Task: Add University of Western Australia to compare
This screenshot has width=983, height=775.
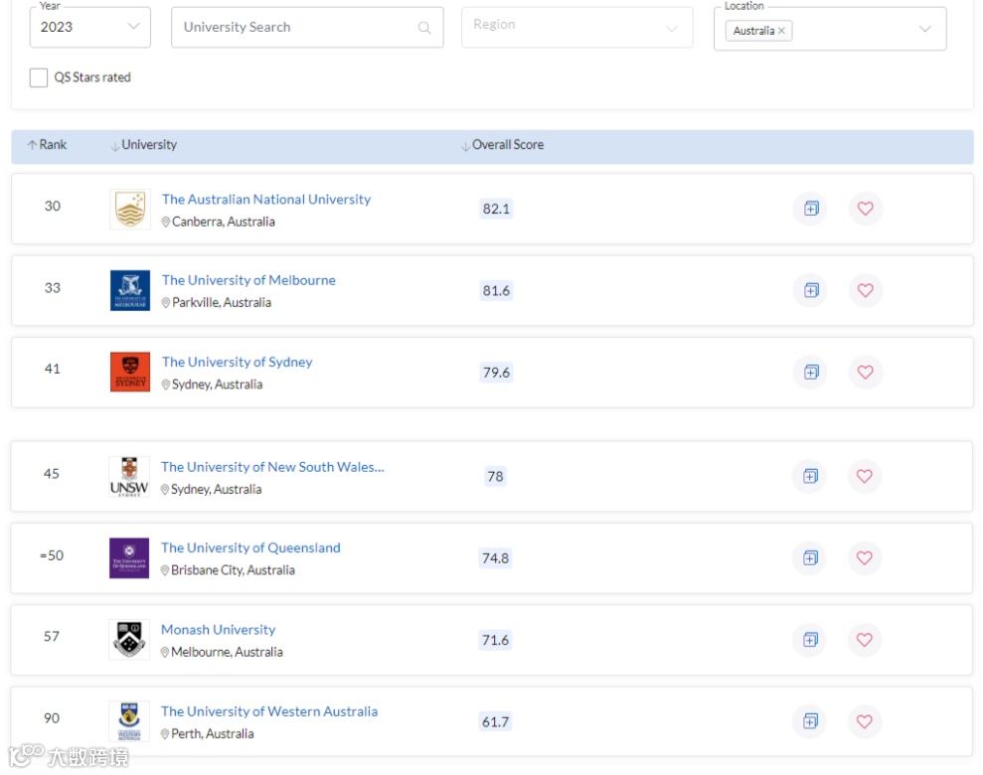Action: [x=810, y=720]
